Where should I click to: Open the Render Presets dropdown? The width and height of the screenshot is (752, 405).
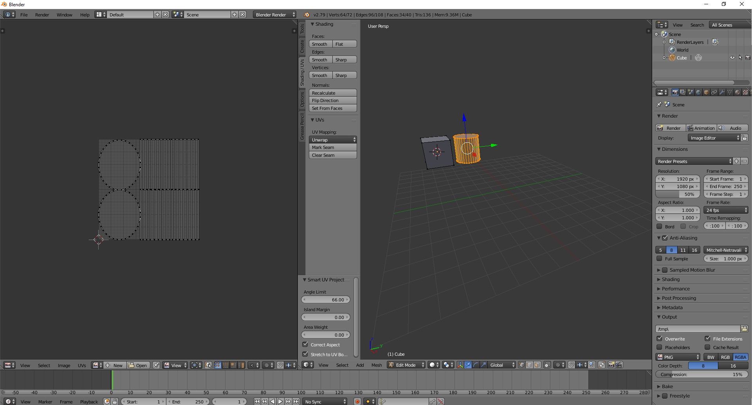coord(694,161)
